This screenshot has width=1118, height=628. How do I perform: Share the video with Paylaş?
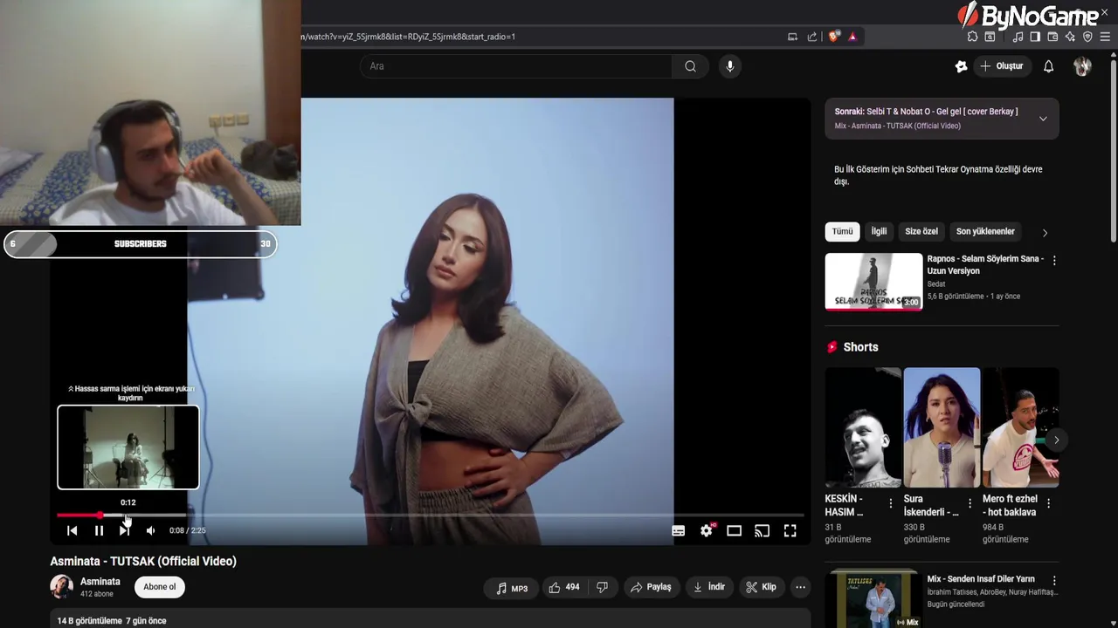pyautogui.click(x=651, y=588)
